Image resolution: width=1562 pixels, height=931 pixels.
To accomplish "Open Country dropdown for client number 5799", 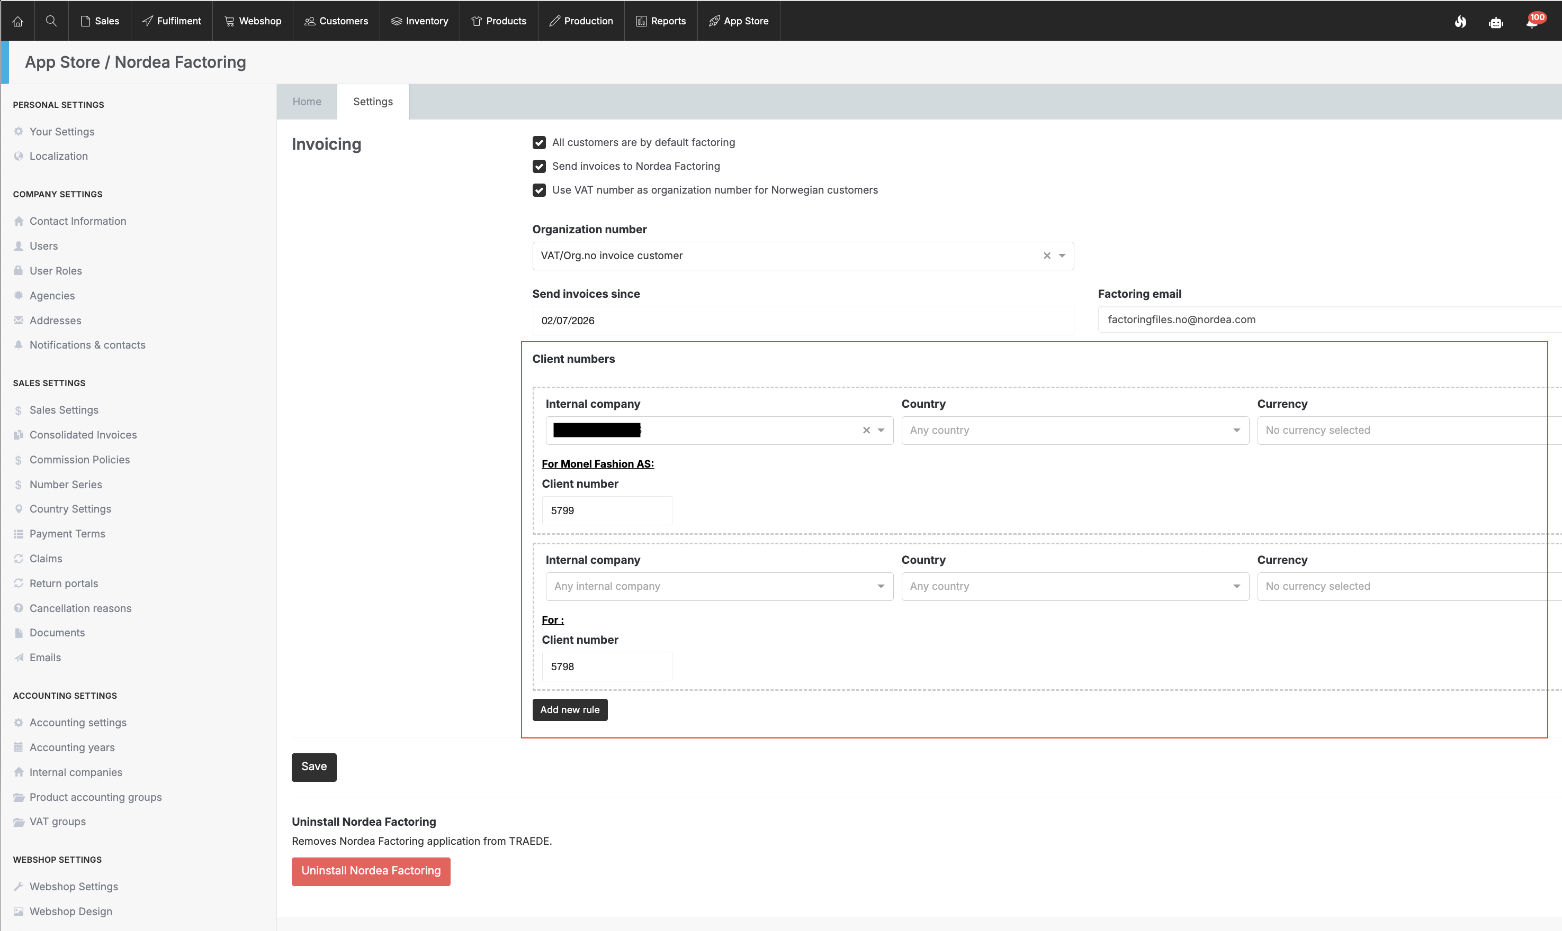I will pyautogui.click(x=1075, y=431).
